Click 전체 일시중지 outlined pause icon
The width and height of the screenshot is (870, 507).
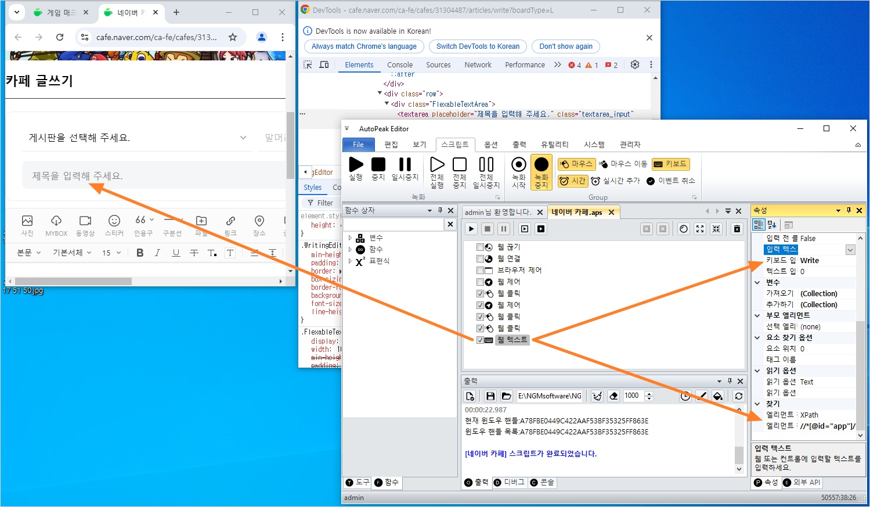click(x=486, y=164)
